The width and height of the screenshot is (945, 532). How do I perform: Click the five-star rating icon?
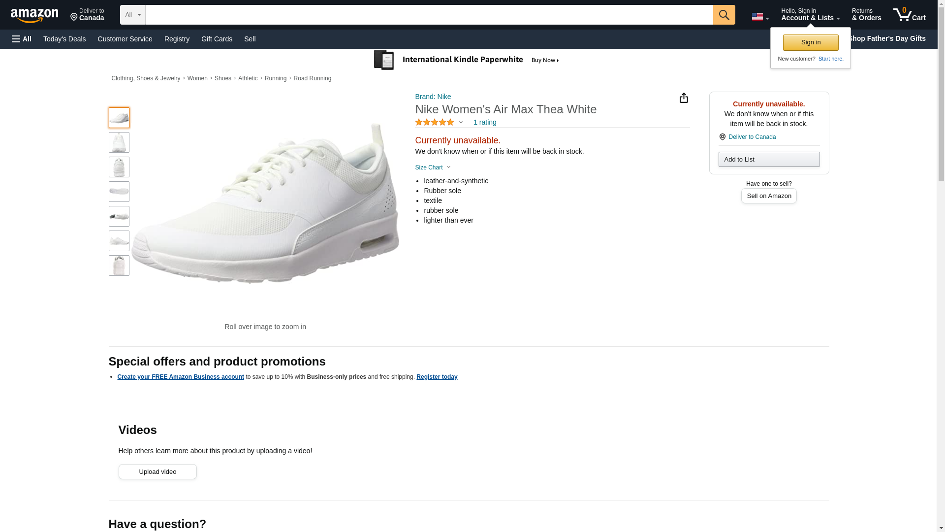click(x=435, y=122)
